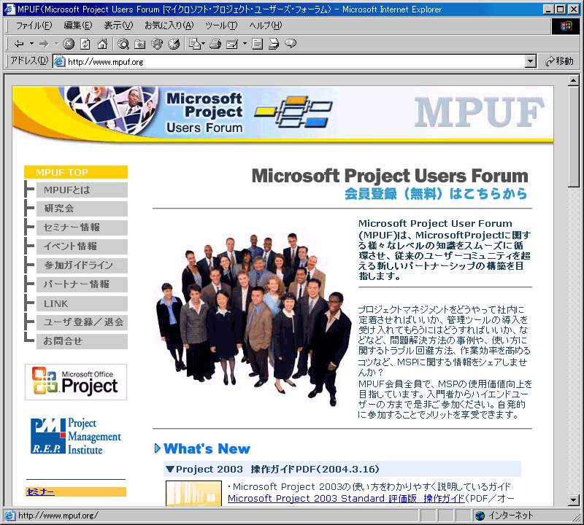Click the Mail envelope toolbar icon
Image resolution: width=584 pixels, height=525 pixels.
click(195, 44)
